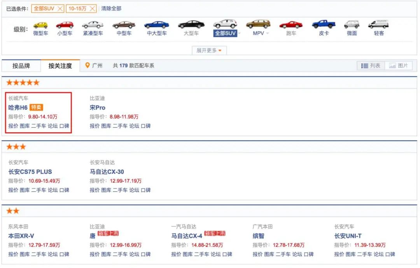Open the 本田XR-V model link
The width and height of the screenshot is (420, 268).
(x=21, y=236)
